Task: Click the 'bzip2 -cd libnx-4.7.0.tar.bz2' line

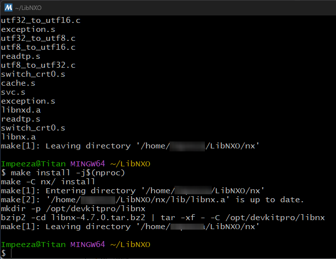Action: (x=163, y=218)
